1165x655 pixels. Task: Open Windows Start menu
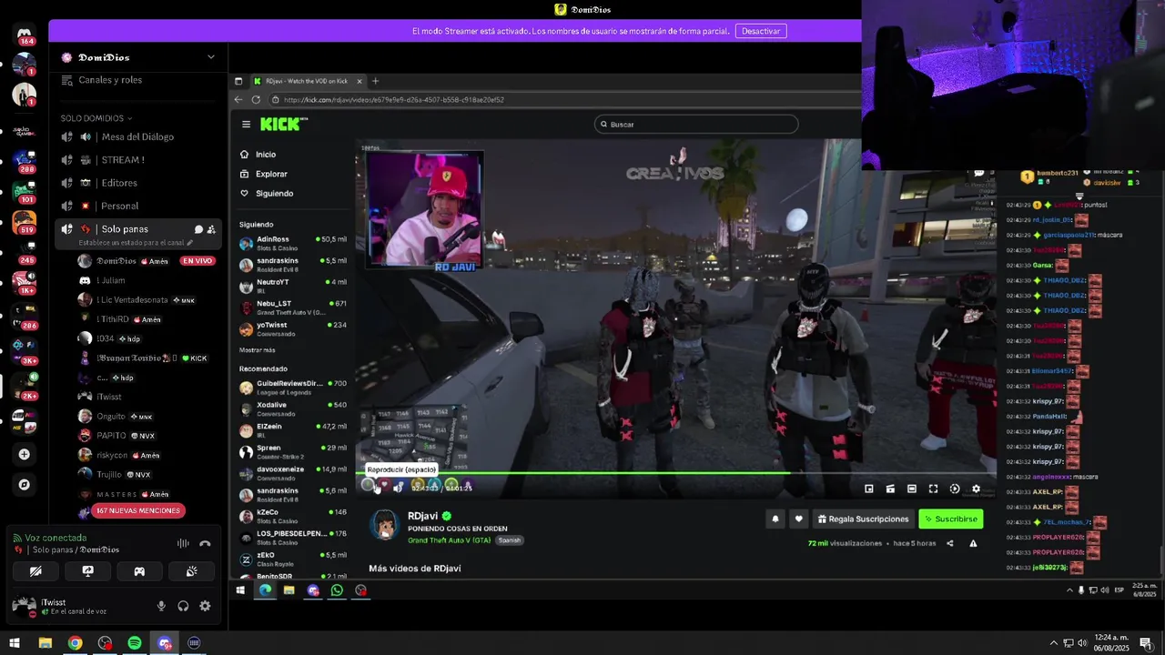click(x=15, y=643)
